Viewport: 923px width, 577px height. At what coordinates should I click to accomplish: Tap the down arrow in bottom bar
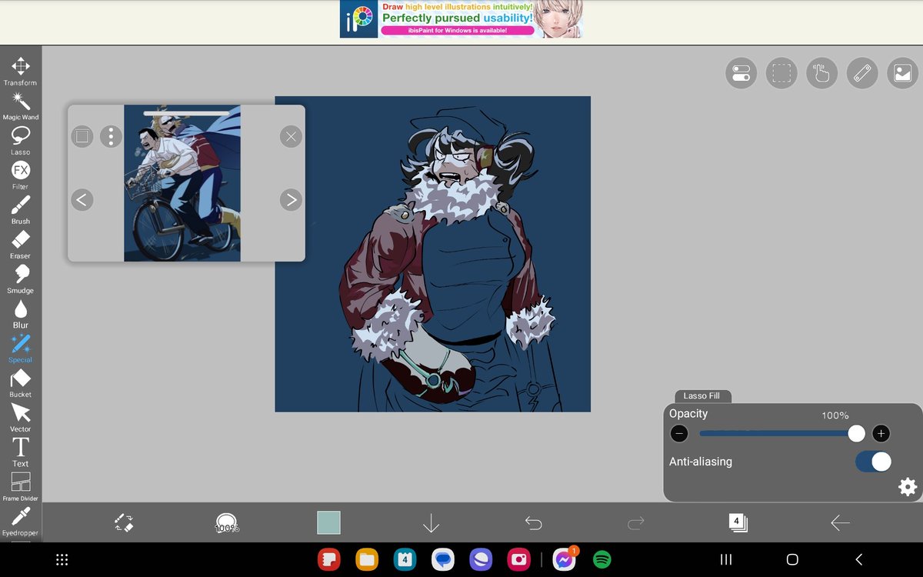[x=431, y=524]
